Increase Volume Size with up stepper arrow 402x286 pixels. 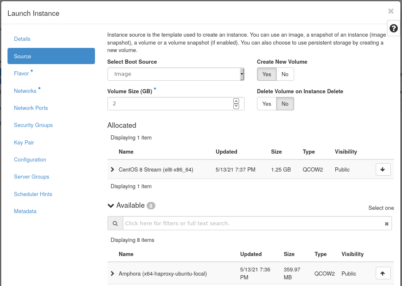[x=236, y=101]
